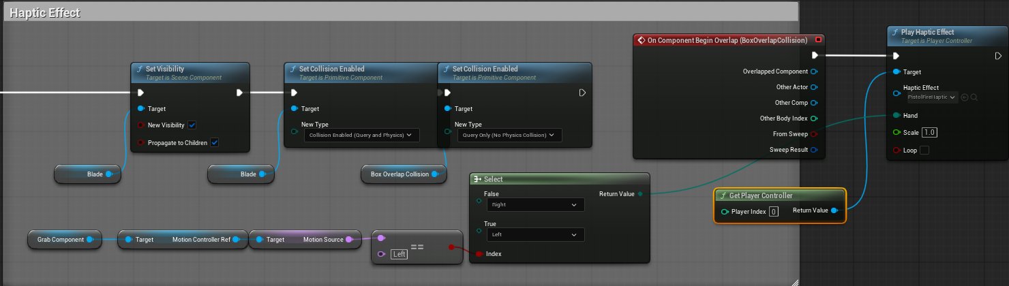
Task: Click the Propagate to Children red pin
Action: click(x=141, y=142)
